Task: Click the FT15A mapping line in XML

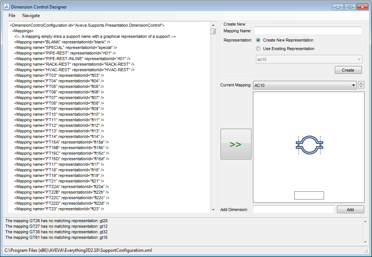Action: pos(62,142)
